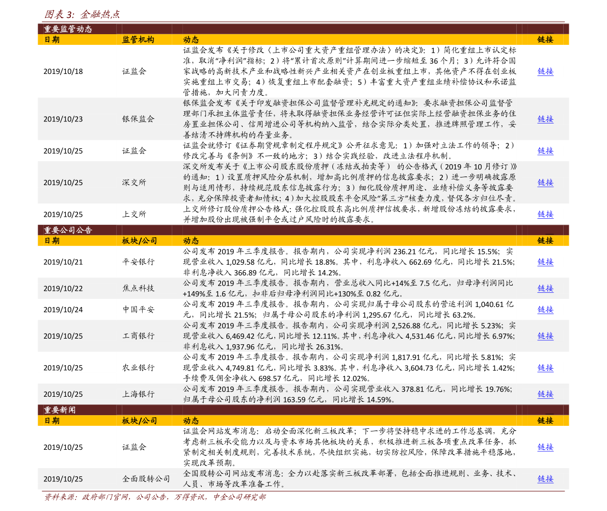Screen dimensions: 607x511
Task: Click the 银保监会 cell
Action: click(x=138, y=119)
